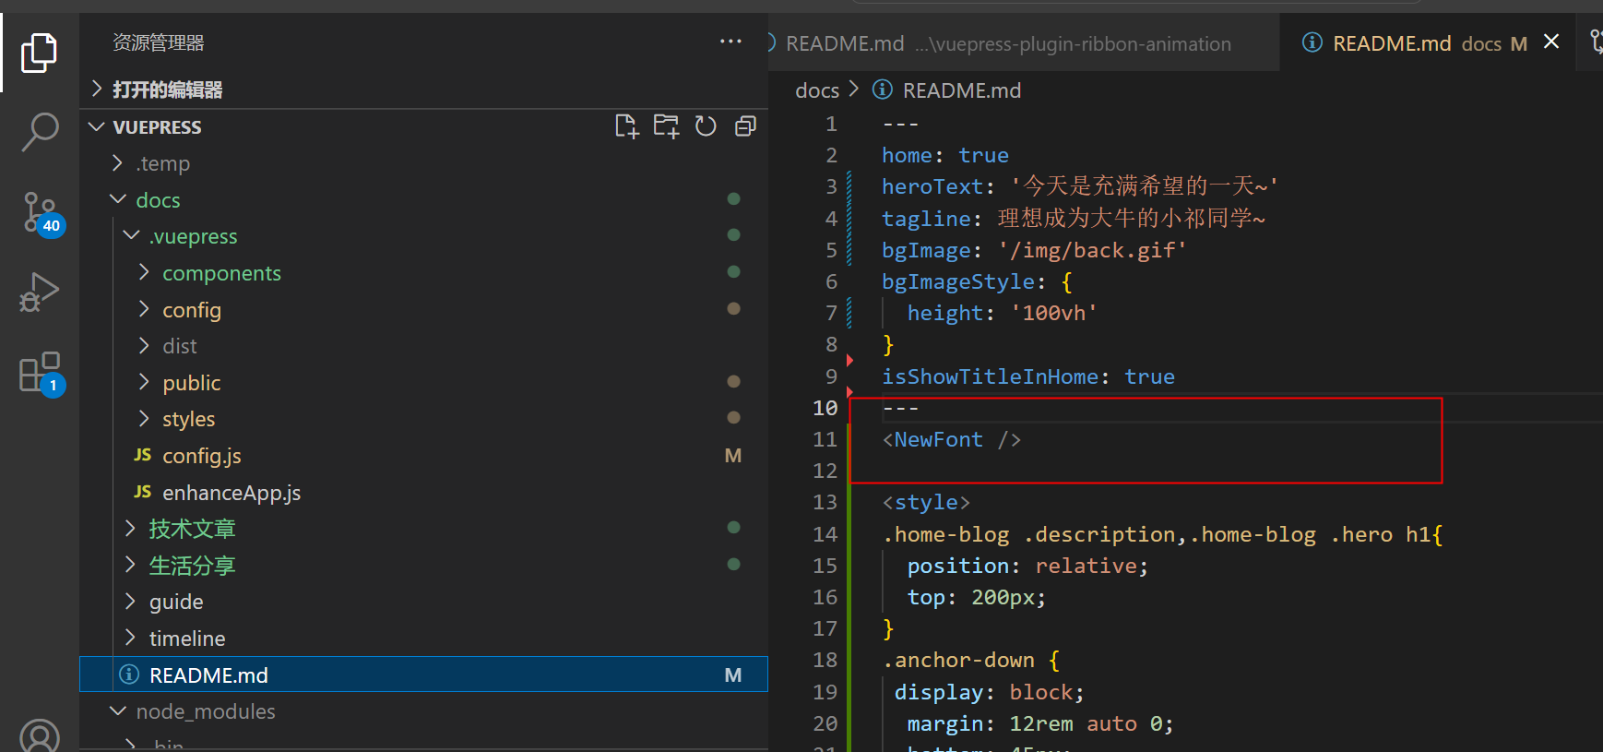Click the 资源管理器 panel title

coord(159,42)
